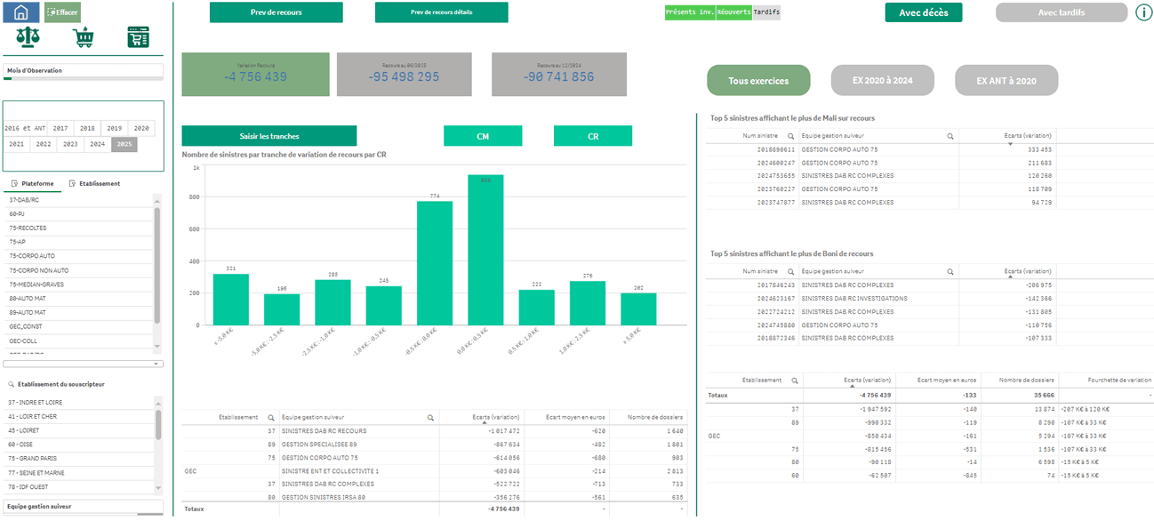The height and width of the screenshot is (521, 1154).
Task: Select year 2024 in the year filter
Action: pos(98,144)
